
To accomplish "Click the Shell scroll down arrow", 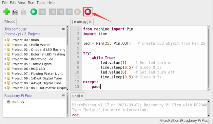I will [209, 116].
